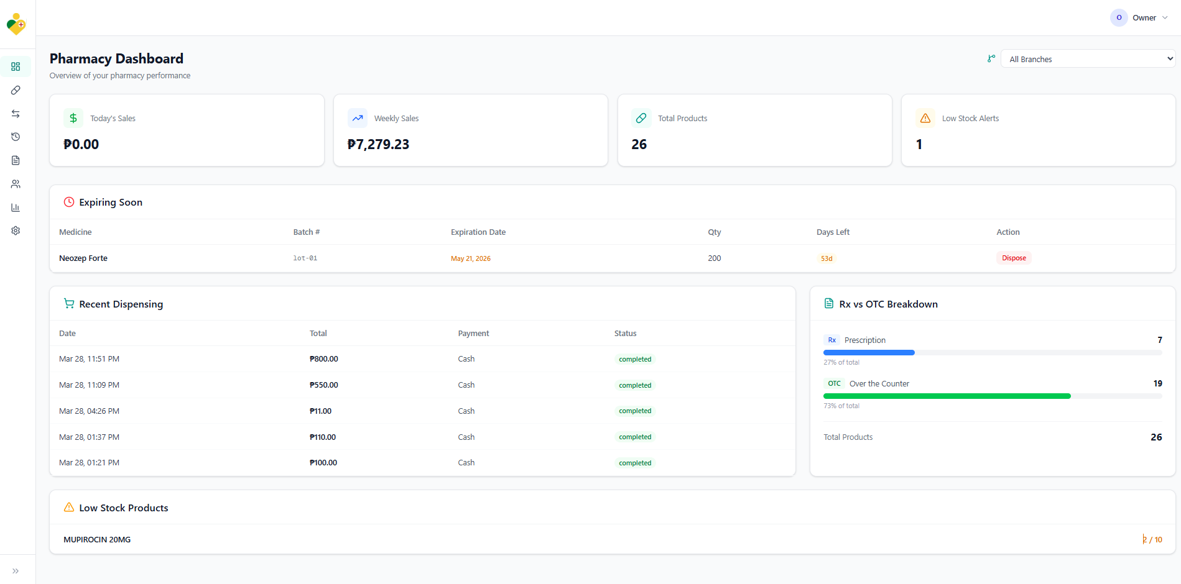Open the users sidebar icon
This screenshot has width=1181, height=584.
(x=16, y=184)
